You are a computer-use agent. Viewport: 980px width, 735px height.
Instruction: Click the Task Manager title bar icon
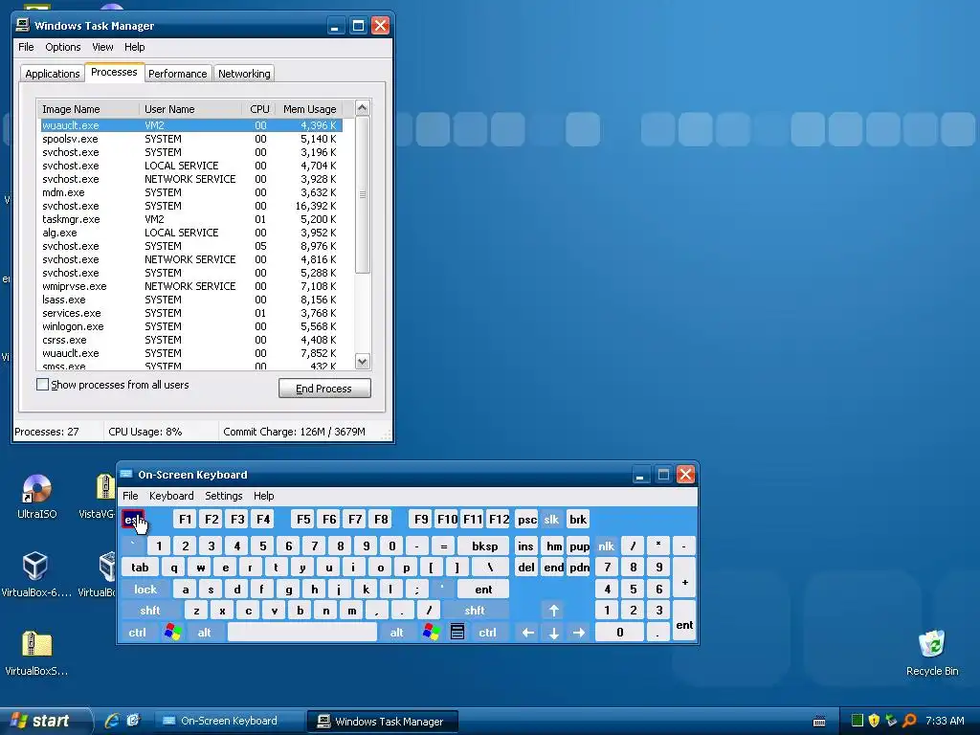coord(23,25)
